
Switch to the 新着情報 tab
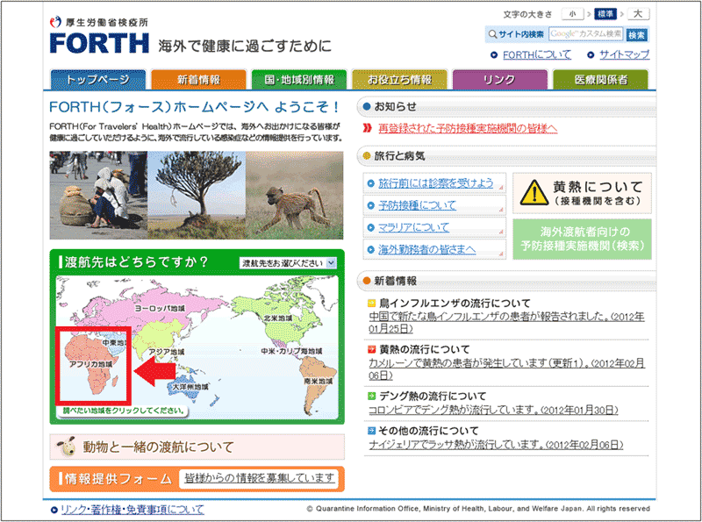tap(198, 80)
